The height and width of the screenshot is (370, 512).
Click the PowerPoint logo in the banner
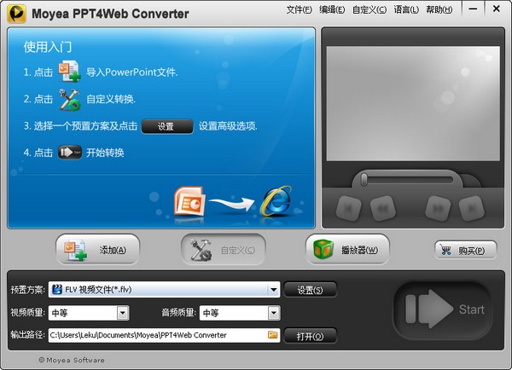189,201
